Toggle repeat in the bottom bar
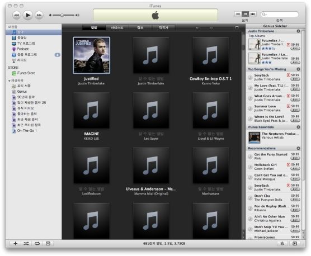The width and height of the screenshot is (311, 256). pyautogui.click(x=37, y=244)
